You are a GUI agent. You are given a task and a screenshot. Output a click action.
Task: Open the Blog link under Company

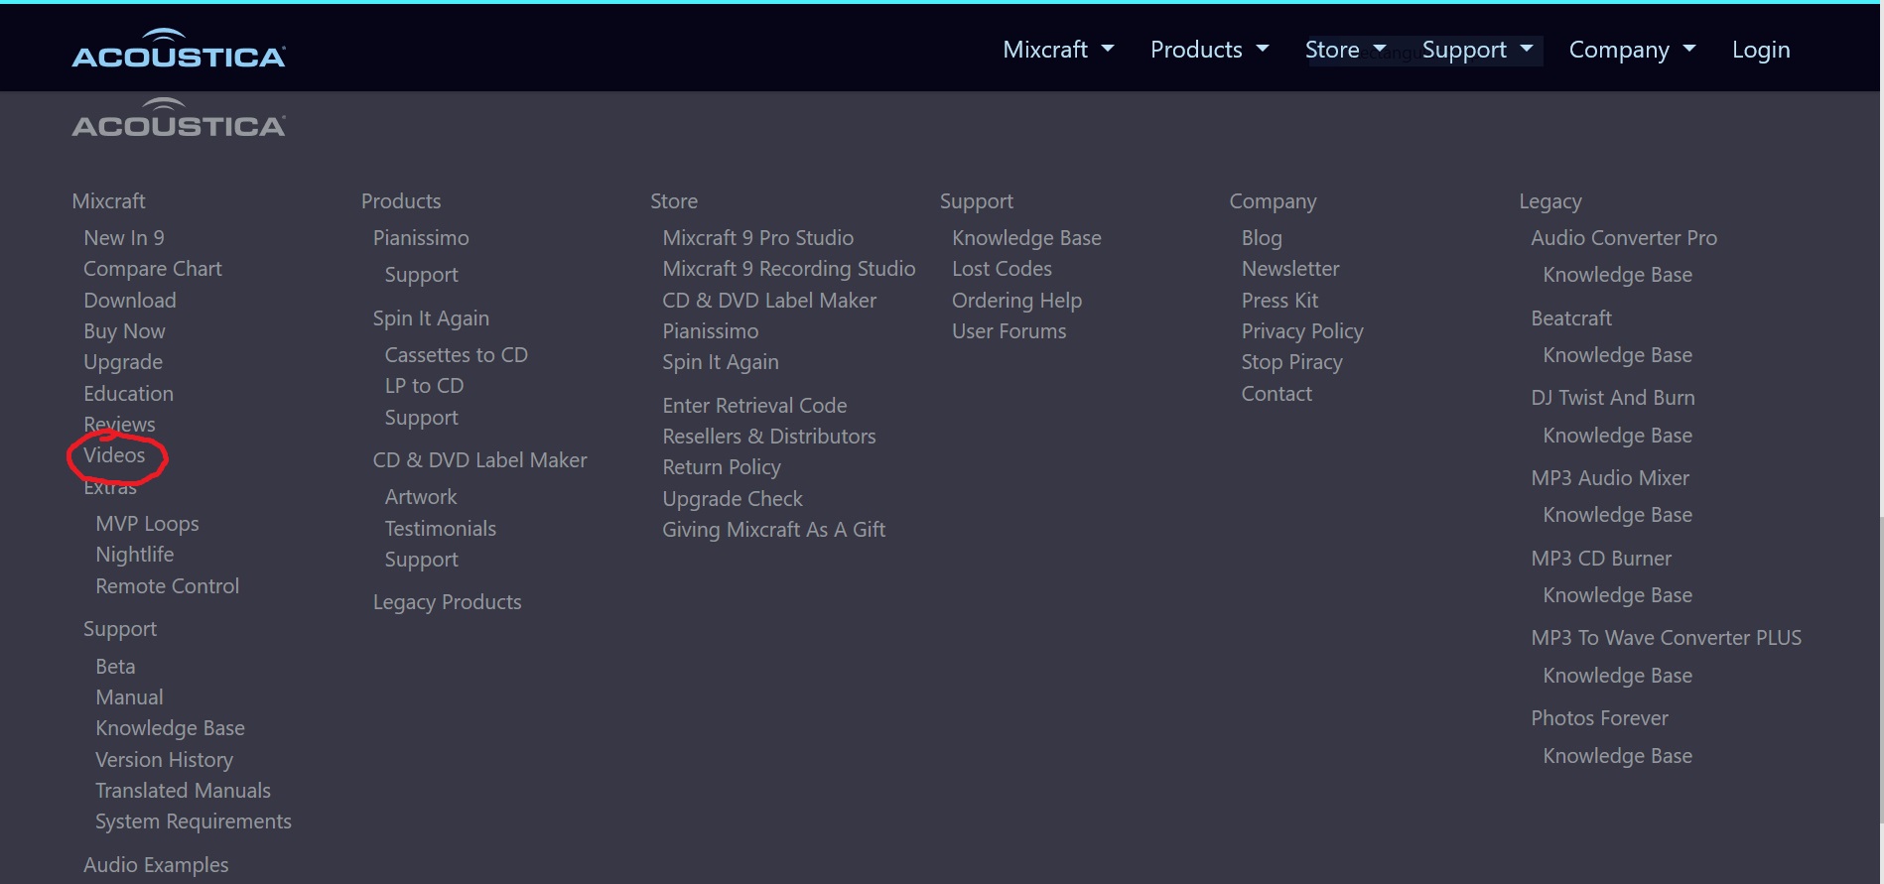pyautogui.click(x=1262, y=238)
